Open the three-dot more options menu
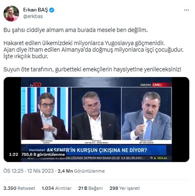195x196 pixels. 186,10
